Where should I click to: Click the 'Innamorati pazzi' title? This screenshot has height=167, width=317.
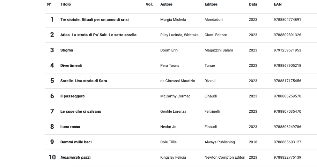click(x=75, y=158)
